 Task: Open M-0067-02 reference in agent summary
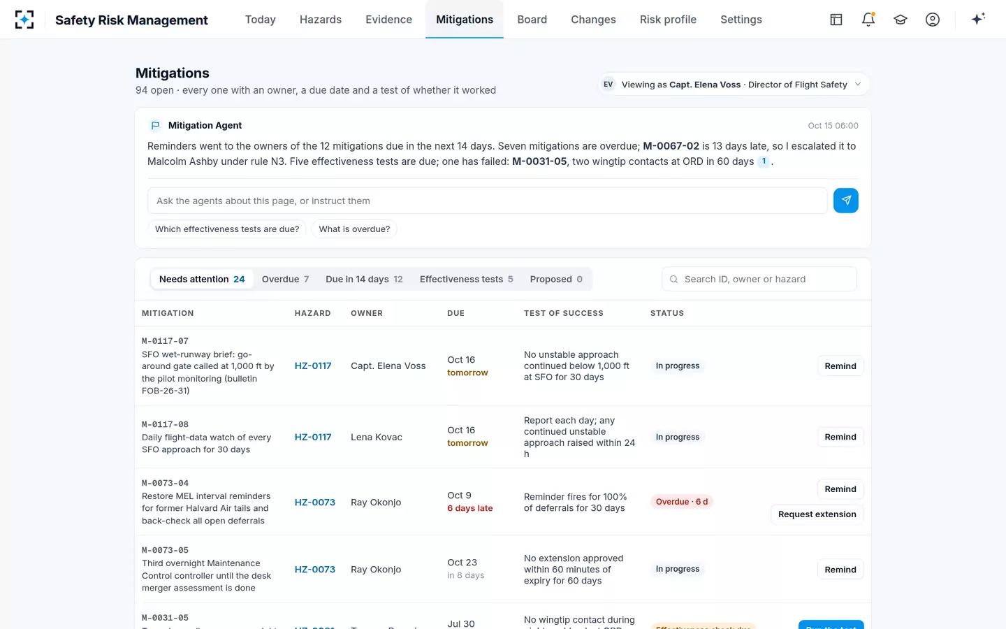click(x=671, y=146)
